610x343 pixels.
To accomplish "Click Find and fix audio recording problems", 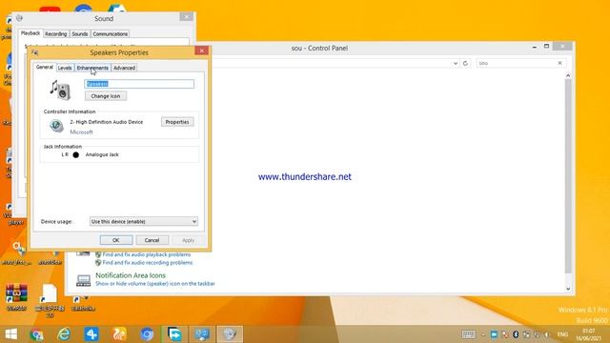I will pos(148,263).
